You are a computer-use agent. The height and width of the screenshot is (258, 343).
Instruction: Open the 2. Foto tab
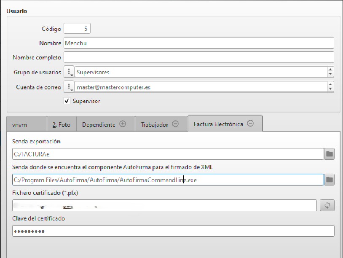61,125
